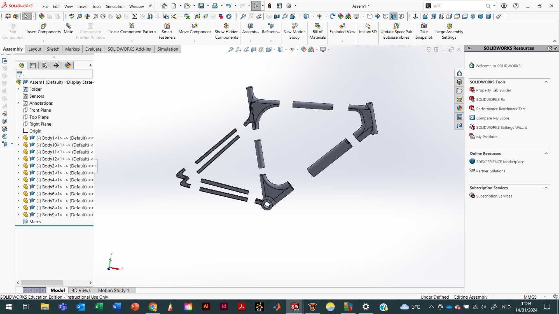This screenshot has height=314, width=559.
Task: Open the Insert menu
Action: click(82, 6)
